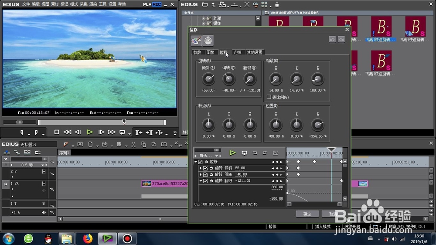Click the scissors cut icon on timeline toolbar

coord(133,144)
